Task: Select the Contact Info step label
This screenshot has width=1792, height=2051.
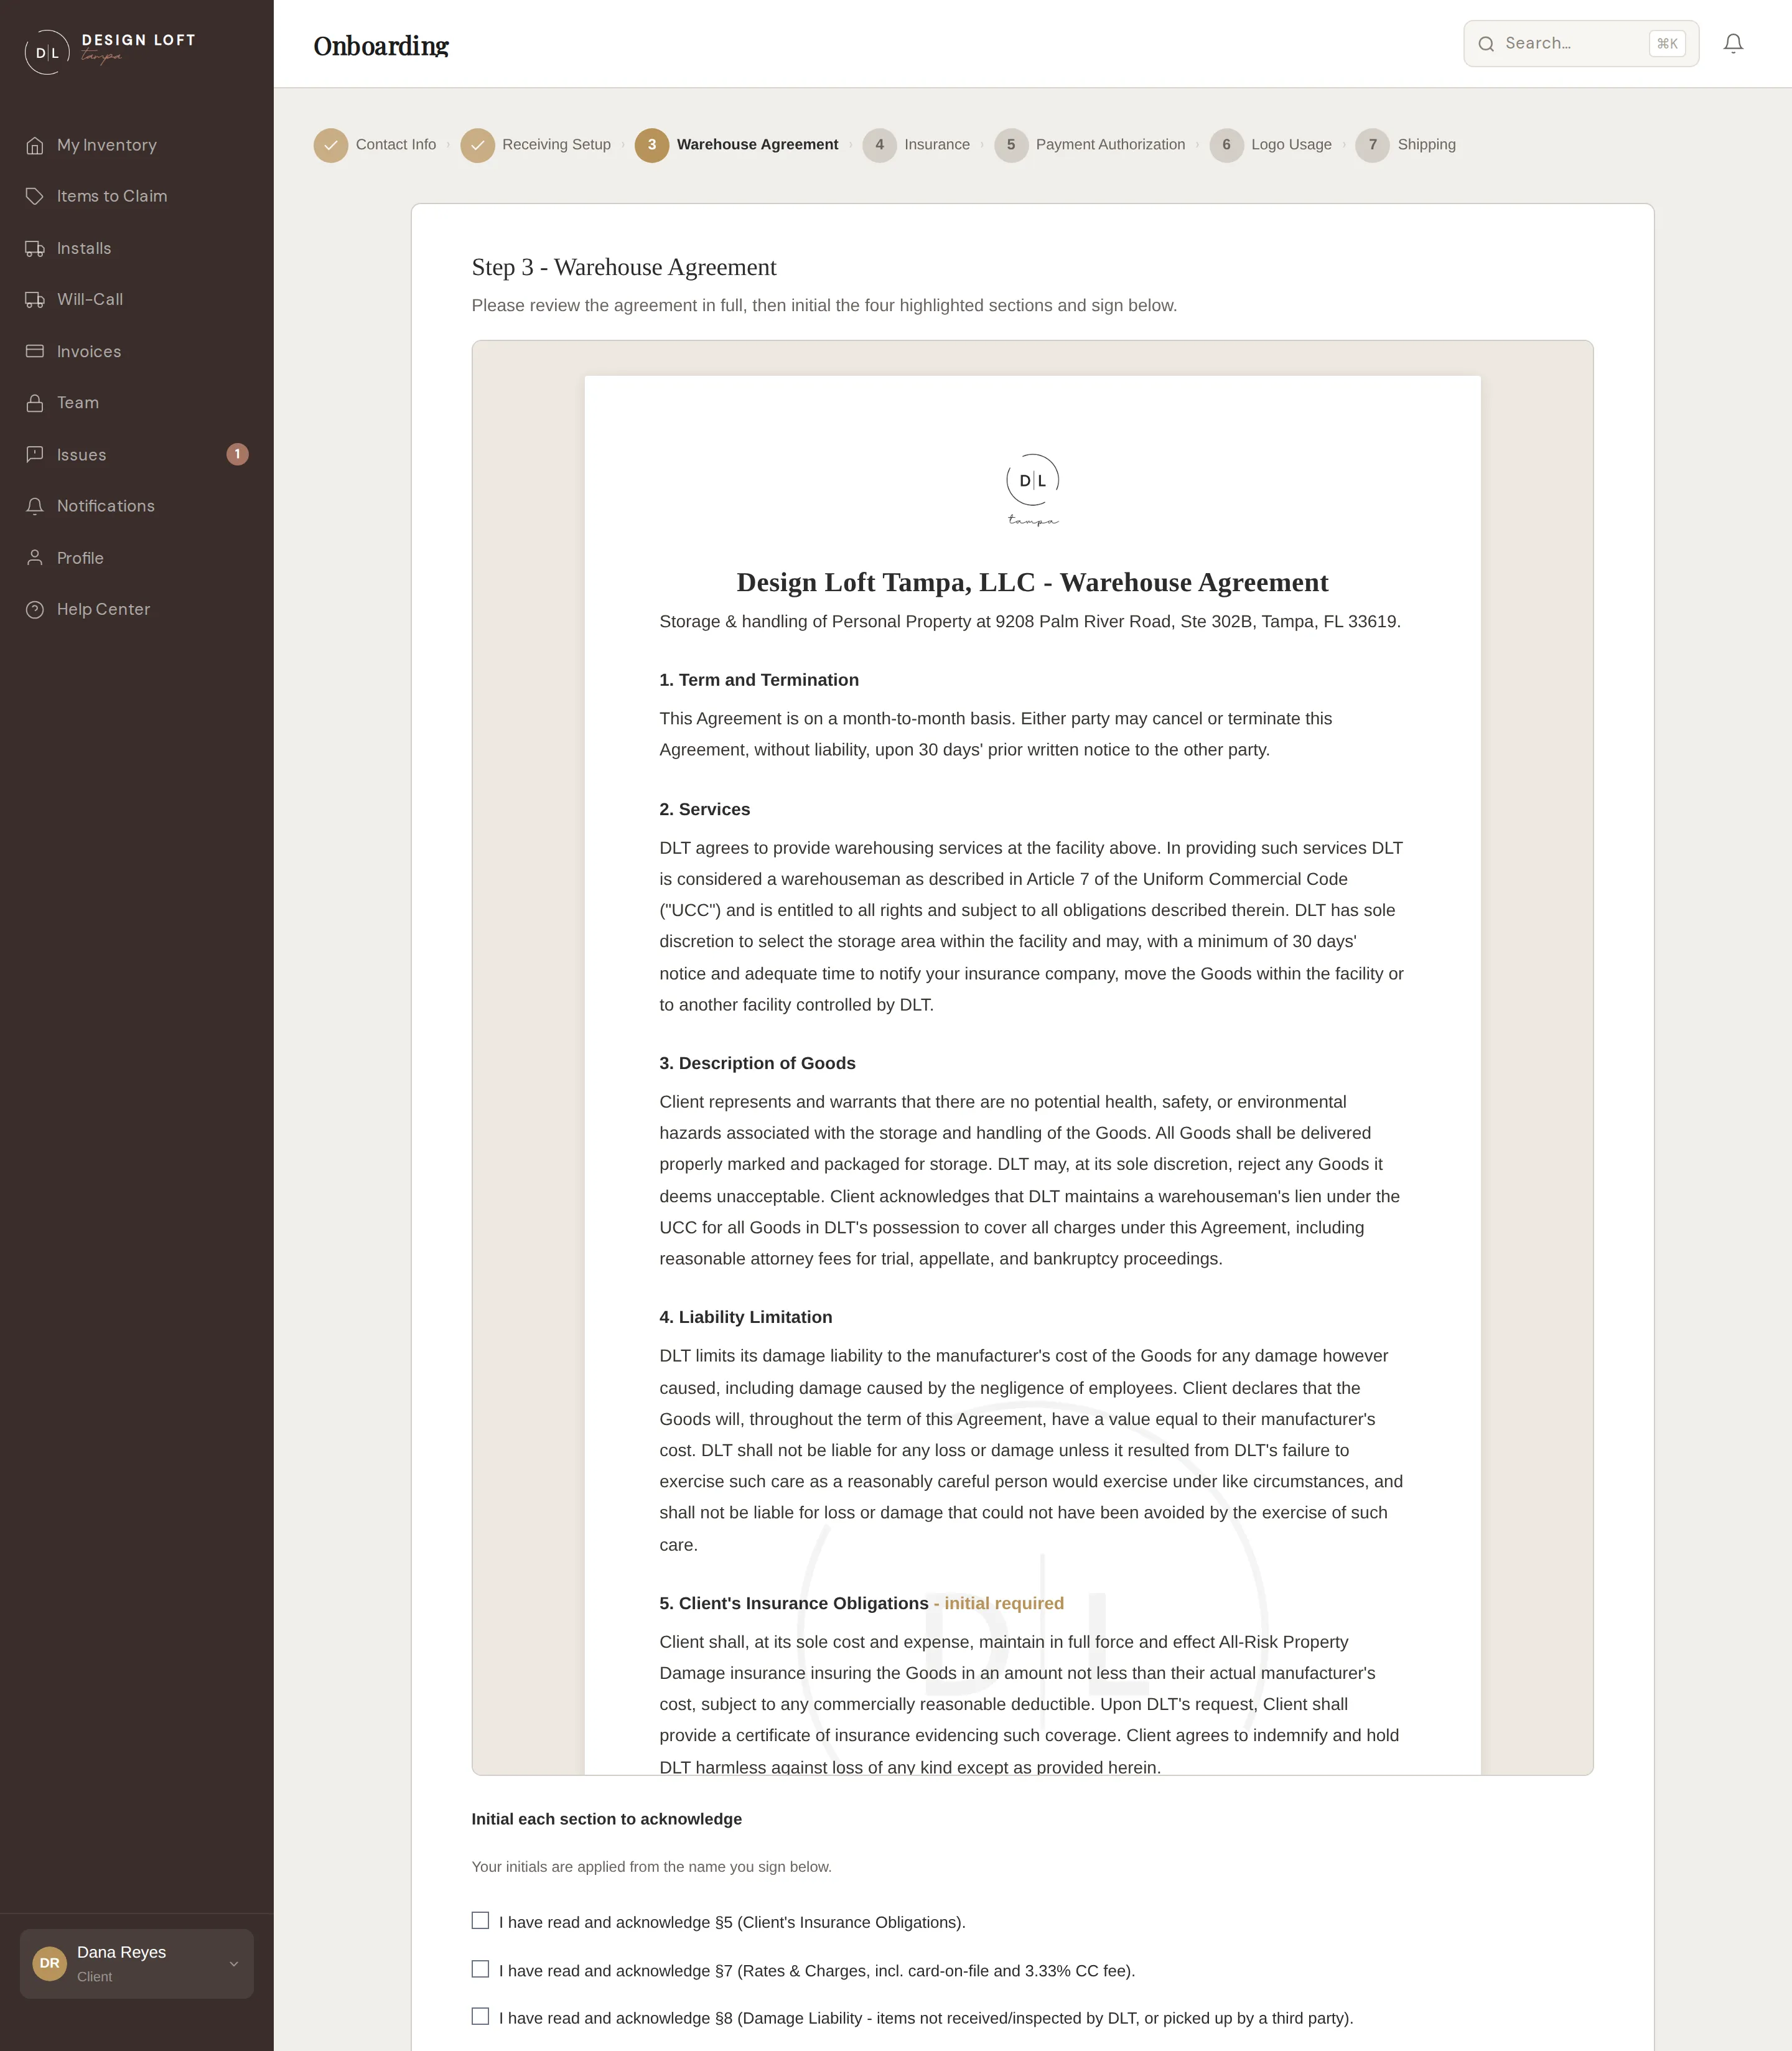Action: coord(396,145)
